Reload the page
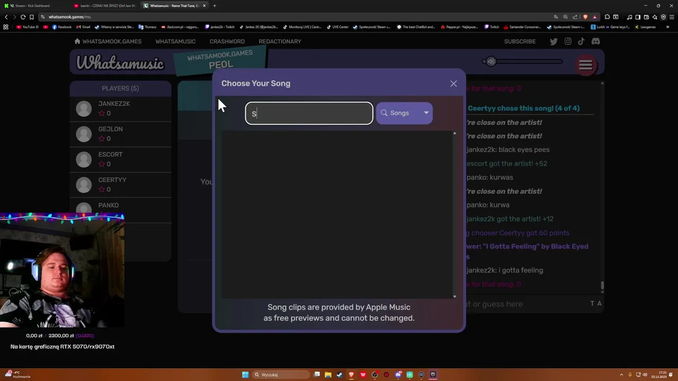Screen dimensions: 678x381 (x=23, y=17)
